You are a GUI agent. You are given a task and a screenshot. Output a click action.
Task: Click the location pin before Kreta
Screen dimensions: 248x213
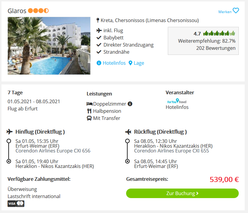point(98,21)
